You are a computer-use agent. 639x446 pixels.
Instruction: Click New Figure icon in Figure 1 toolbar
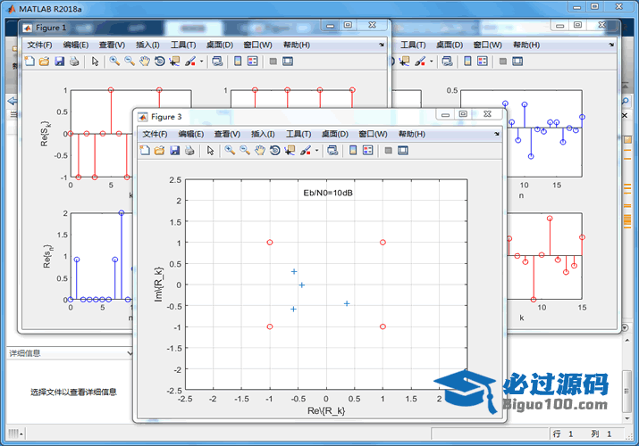(29, 62)
